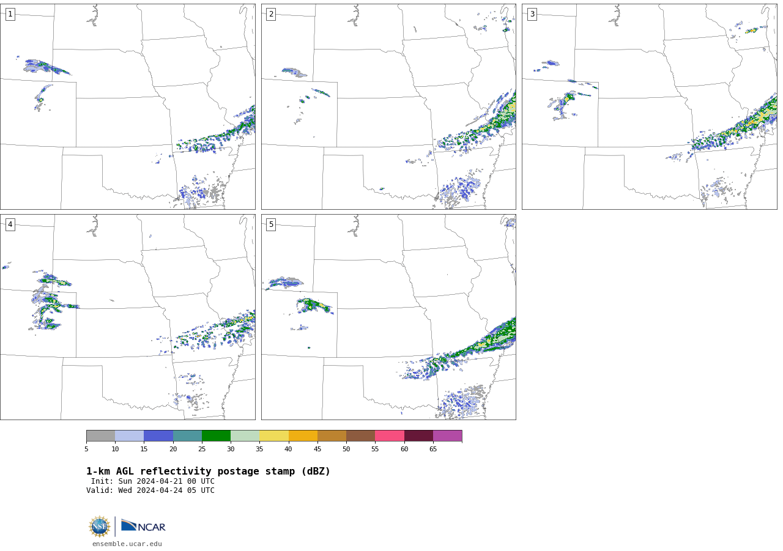Viewport: 783px width, 551px height.
Task: Click the colorbar tick label 65
Action: click(433, 449)
